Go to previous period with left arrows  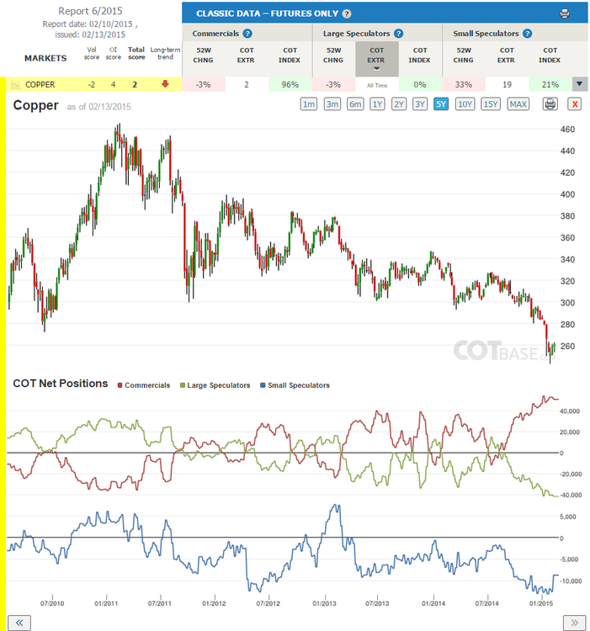[19, 623]
